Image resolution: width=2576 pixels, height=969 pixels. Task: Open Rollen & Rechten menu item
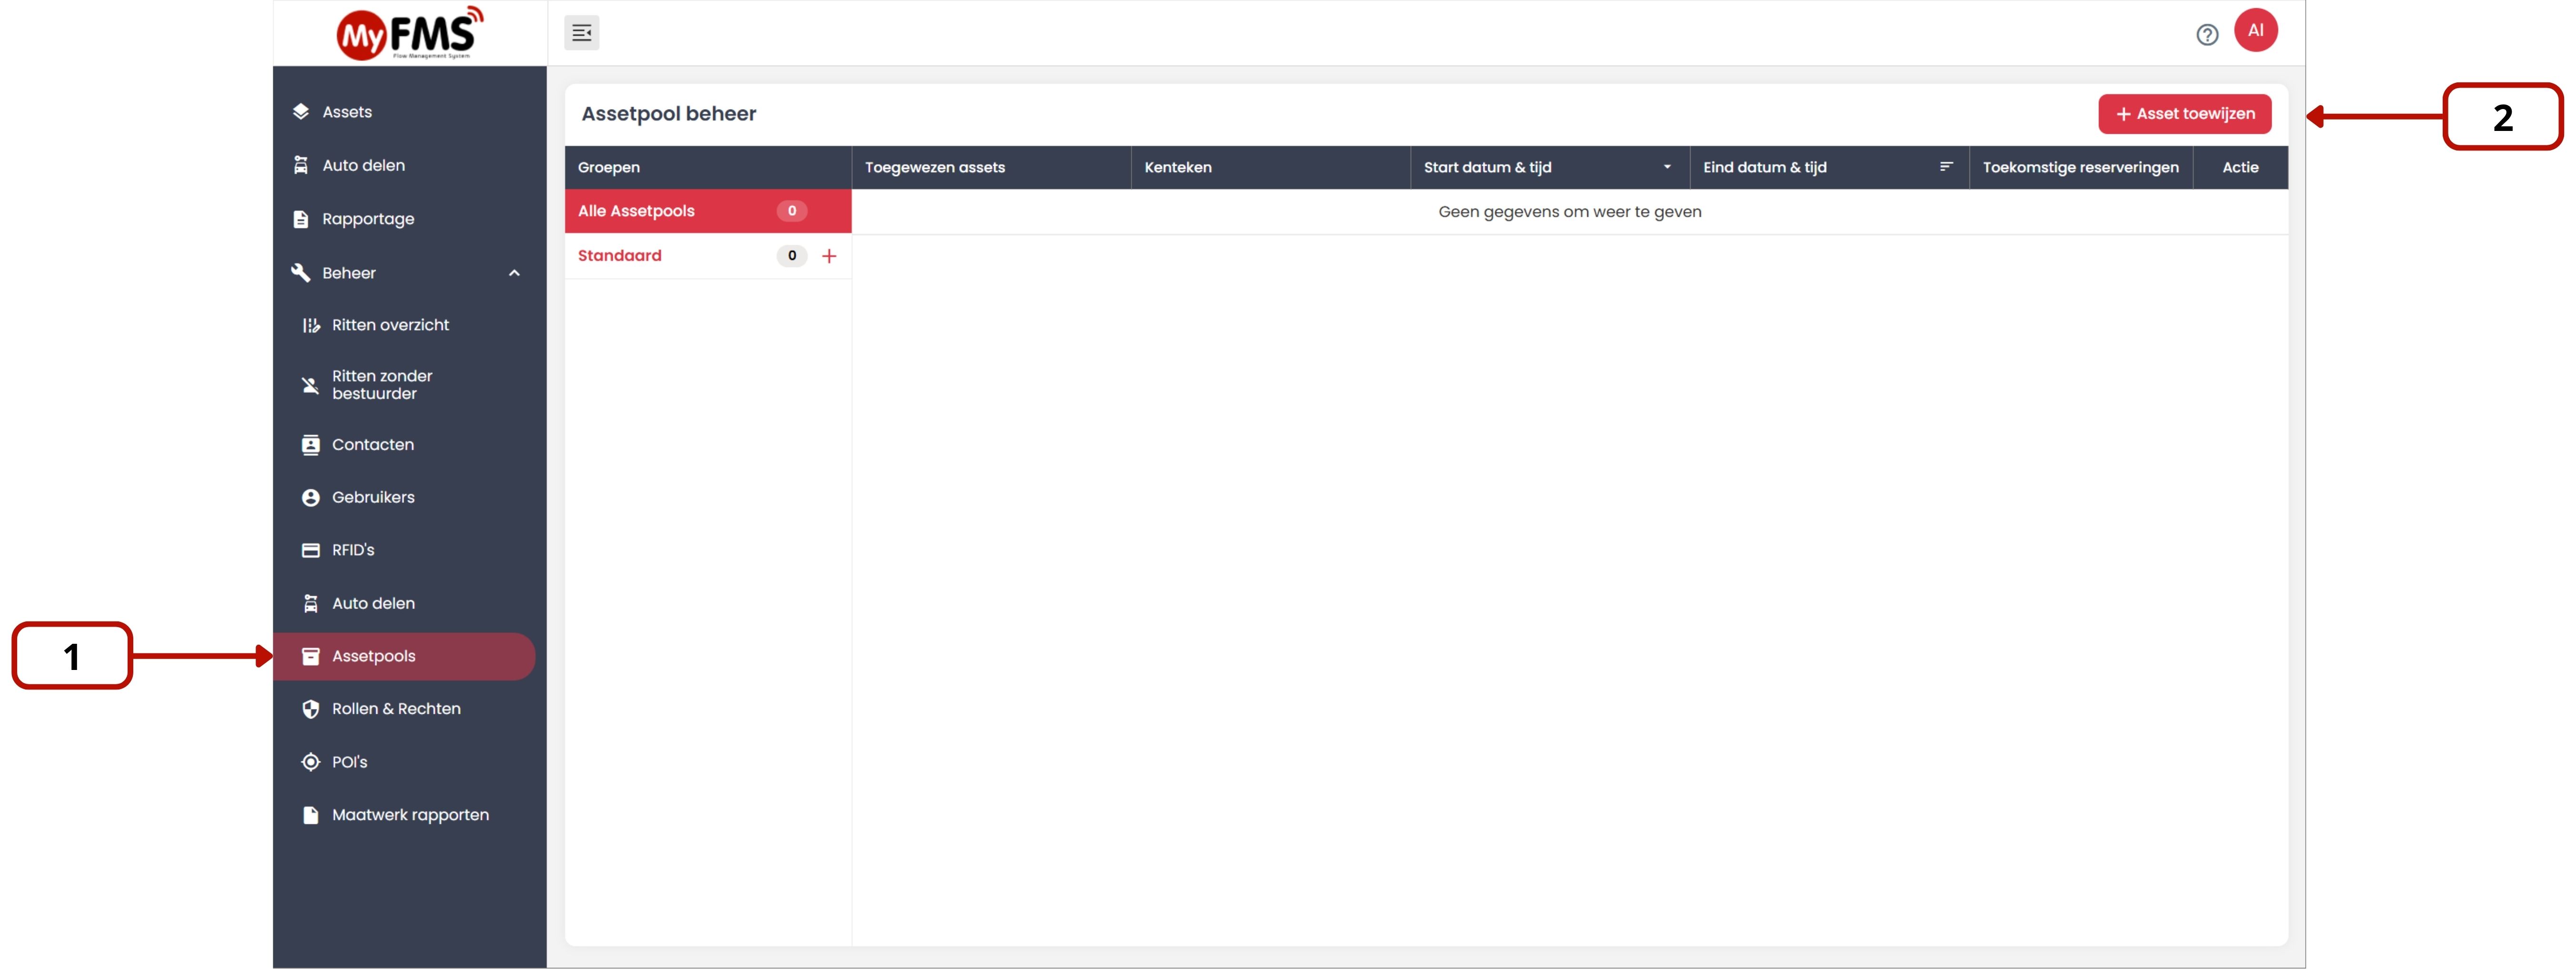(395, 709)
